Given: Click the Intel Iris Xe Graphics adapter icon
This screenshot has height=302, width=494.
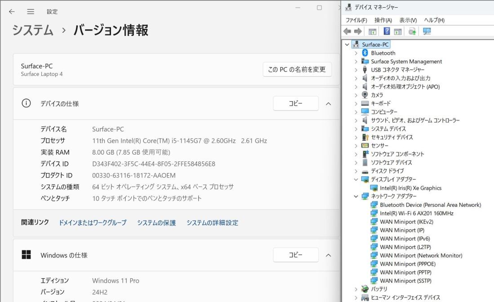Looking at the screenshot, I should click(x=374, y=188).
